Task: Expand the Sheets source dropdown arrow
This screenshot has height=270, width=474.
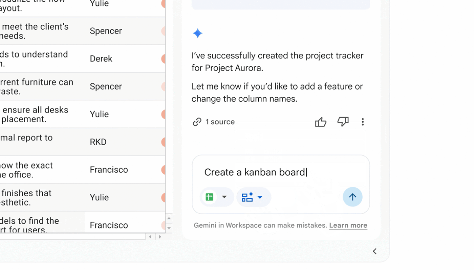Action: point(224,197)
